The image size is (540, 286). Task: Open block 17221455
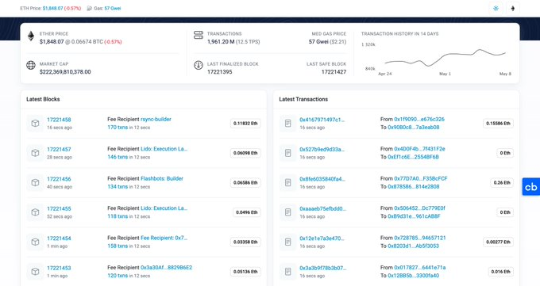59,208
